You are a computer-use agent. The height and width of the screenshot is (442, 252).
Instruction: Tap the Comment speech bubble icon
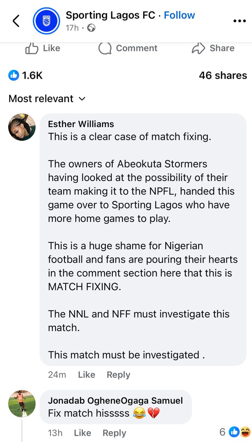coord(105,48)
